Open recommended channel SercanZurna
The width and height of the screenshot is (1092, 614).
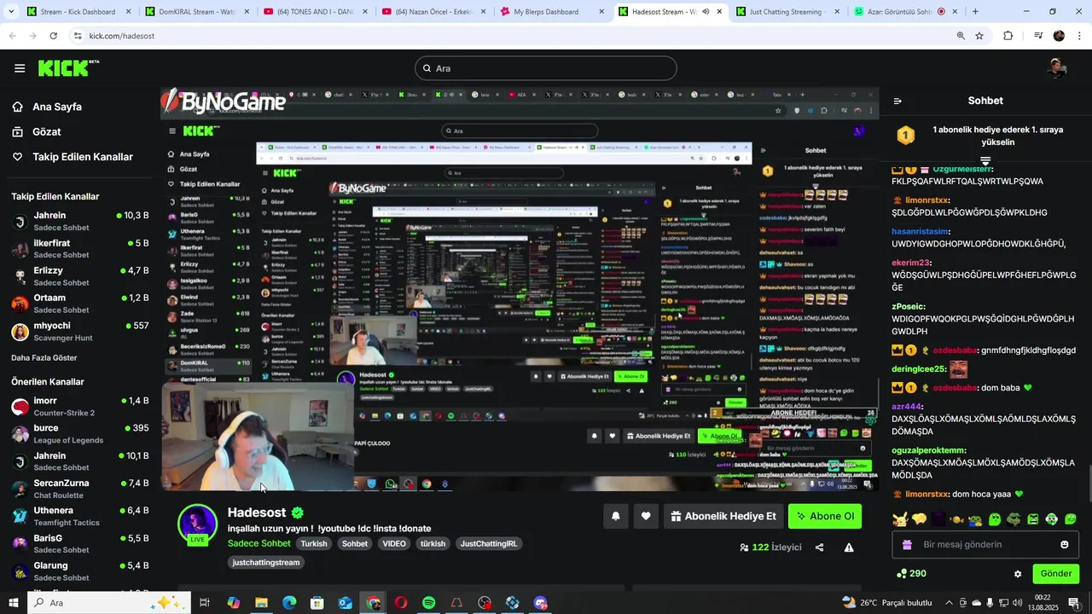coord(80,489)
